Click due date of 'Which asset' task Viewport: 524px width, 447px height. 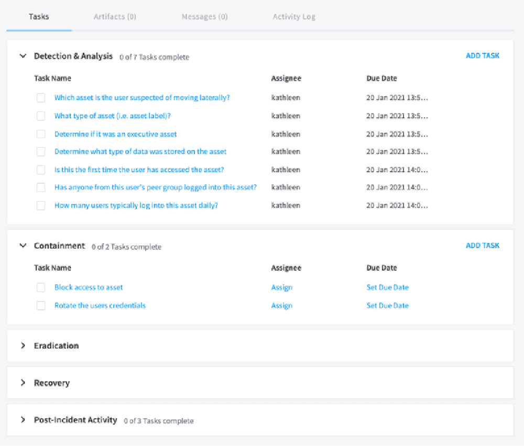click(x=397, y=97)
